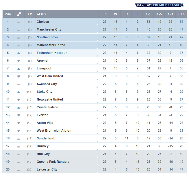Image resolution: width=189 pixels, height=176 pixels.
Task: Sort table by PTS column header
Action: (x=181, y=14)
